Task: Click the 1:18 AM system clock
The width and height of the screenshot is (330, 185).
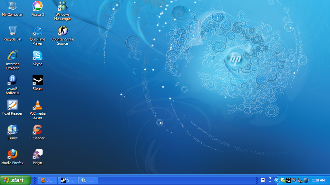Action: coord(318,180)
